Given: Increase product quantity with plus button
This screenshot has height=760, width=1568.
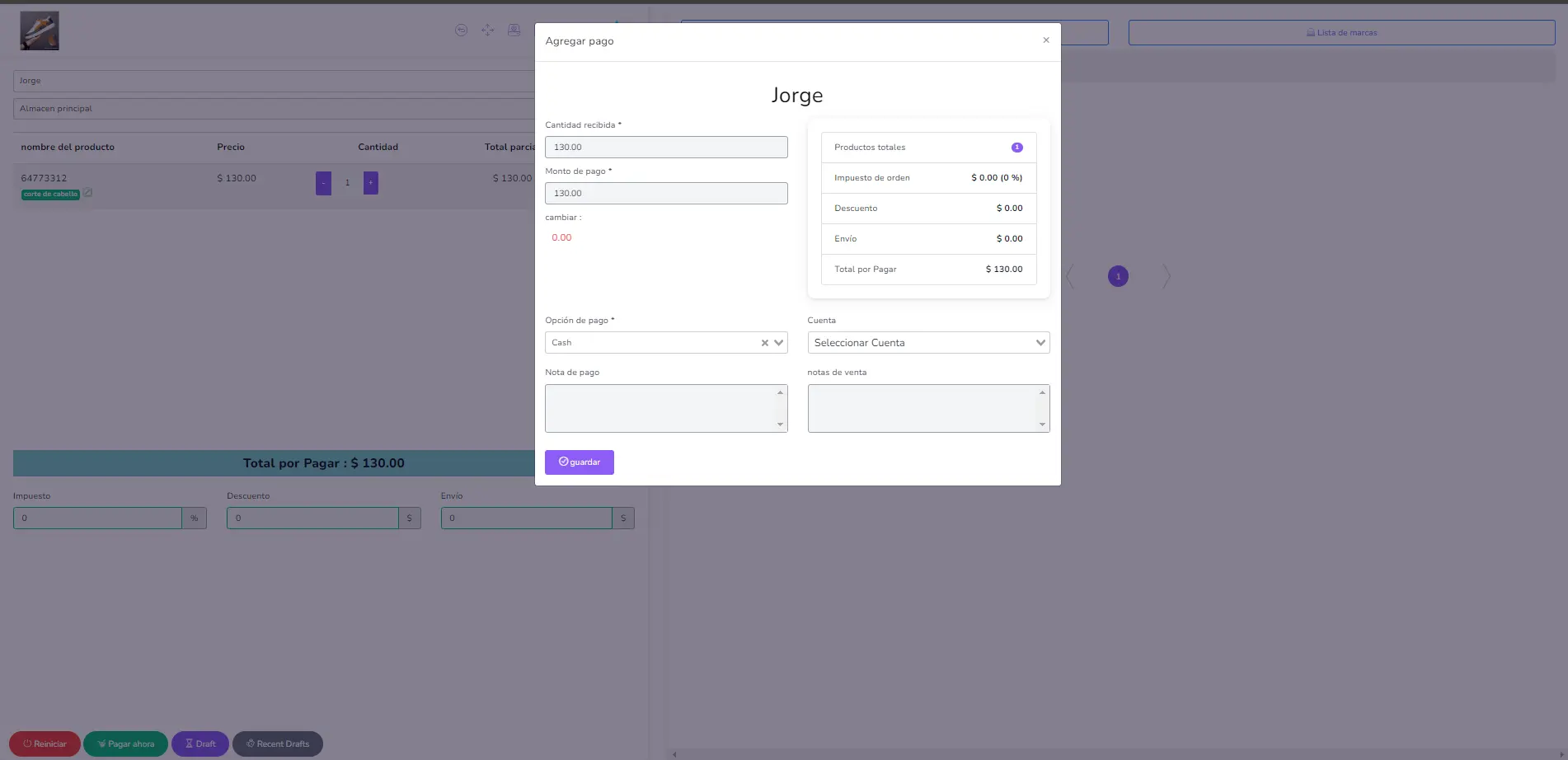Looking at the screenshot, I should [x=371, y=183].
